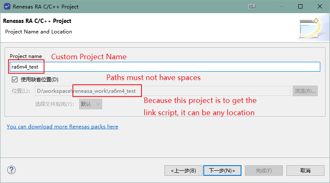Maximize the Renesas project dialog window
This screenshot has width=330, height=183.
(300, 7)
